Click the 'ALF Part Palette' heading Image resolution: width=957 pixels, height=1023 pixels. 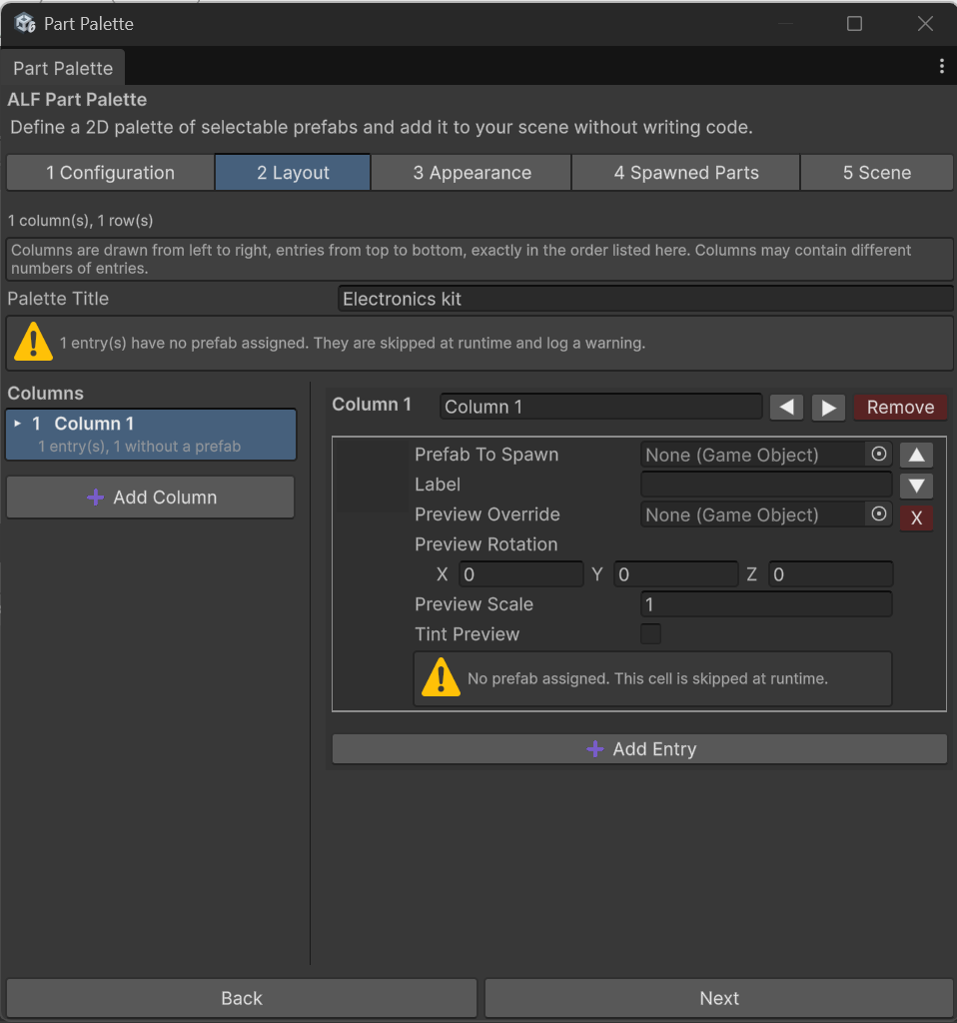(77, 100)
